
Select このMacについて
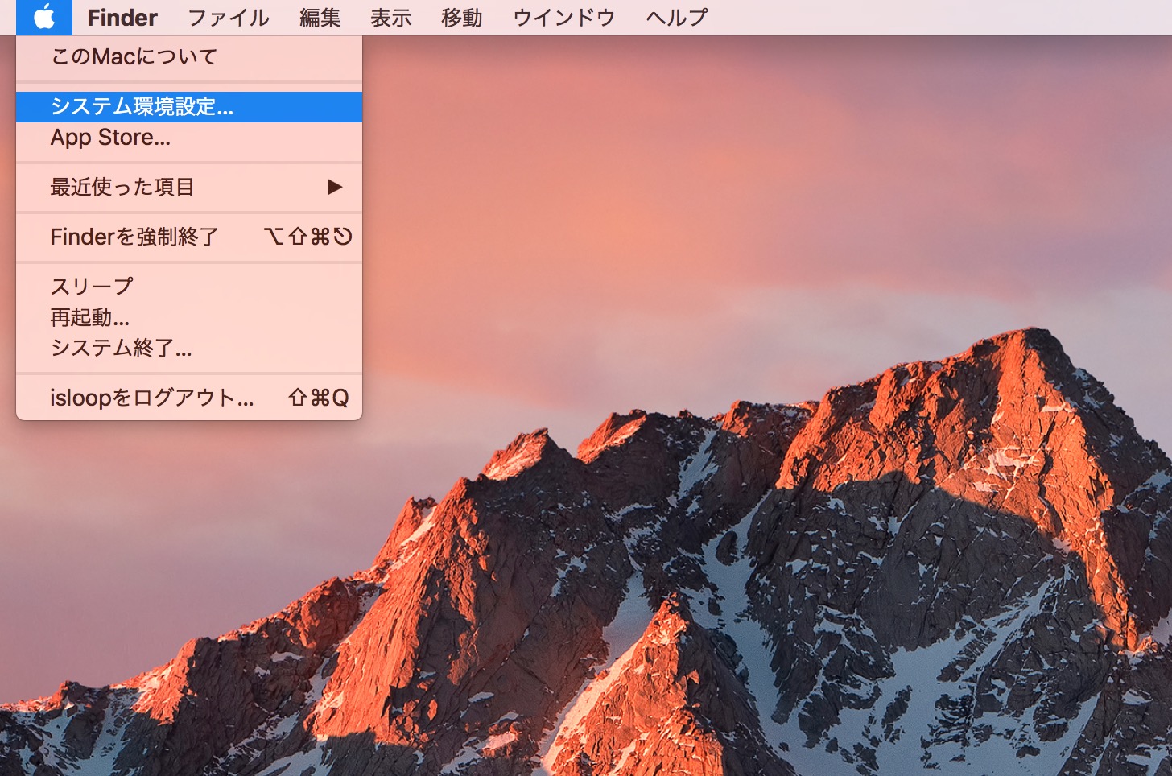coord(189,57)
